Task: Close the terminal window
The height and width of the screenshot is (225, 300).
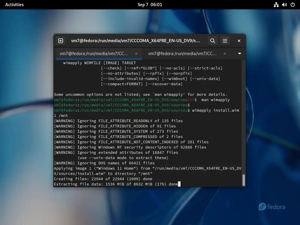Action: click(239, 41)
